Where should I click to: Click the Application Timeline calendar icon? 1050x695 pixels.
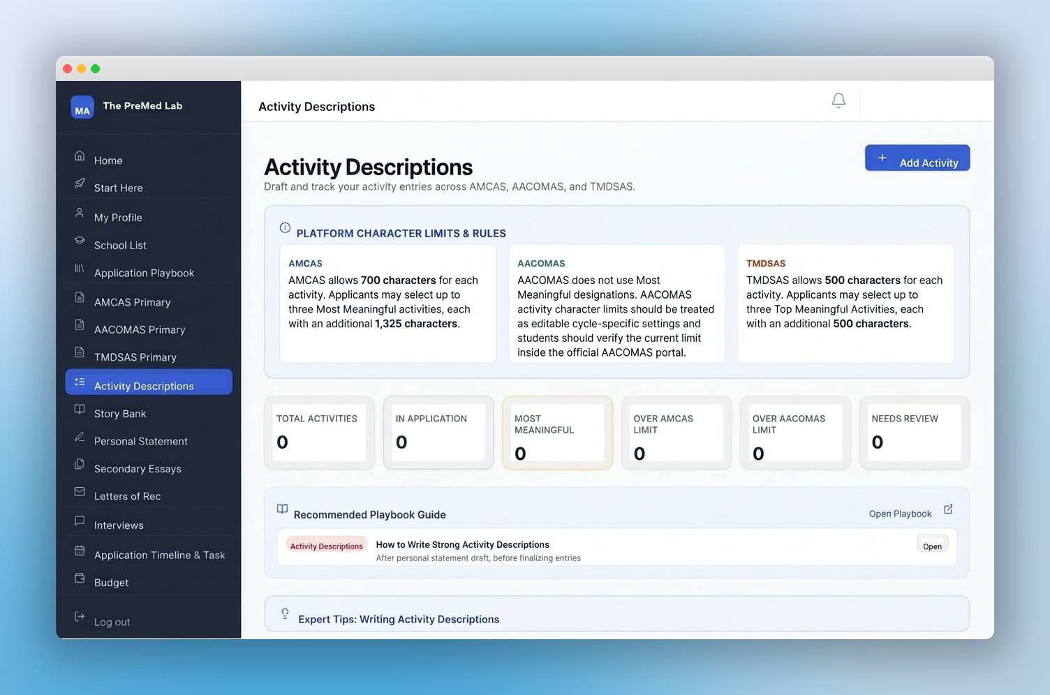coord(80,551)
